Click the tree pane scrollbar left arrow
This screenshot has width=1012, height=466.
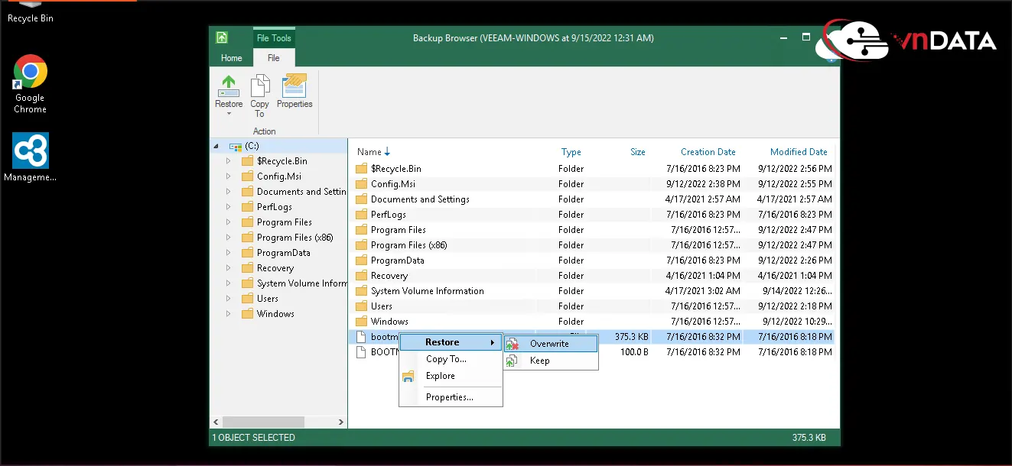tap(216, 422)
